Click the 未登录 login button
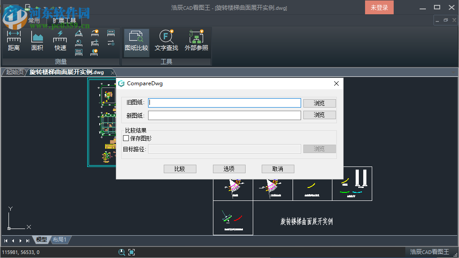 [379, 7]
